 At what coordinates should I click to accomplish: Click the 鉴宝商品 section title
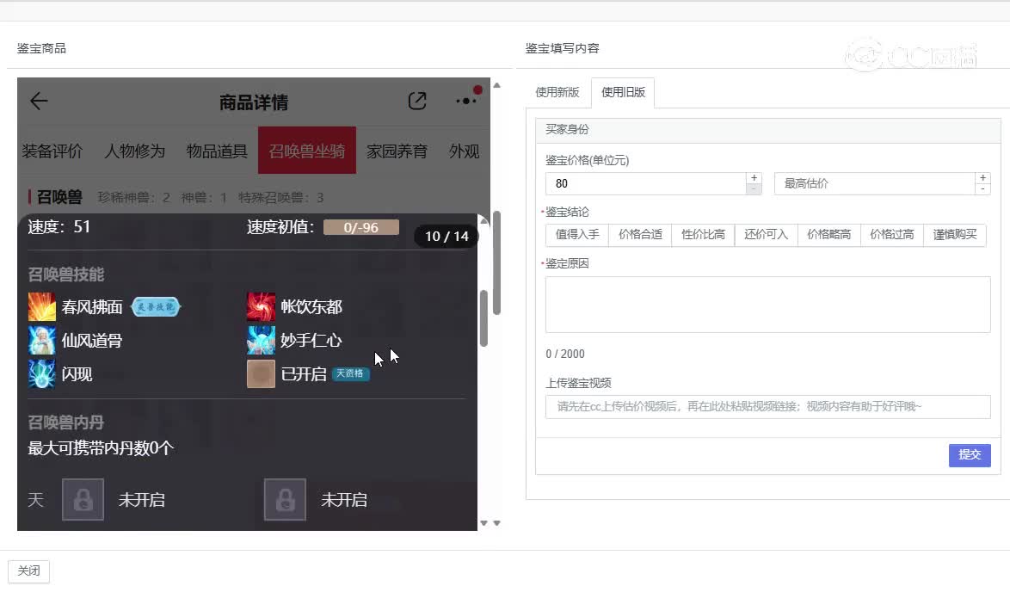[41, 48]
